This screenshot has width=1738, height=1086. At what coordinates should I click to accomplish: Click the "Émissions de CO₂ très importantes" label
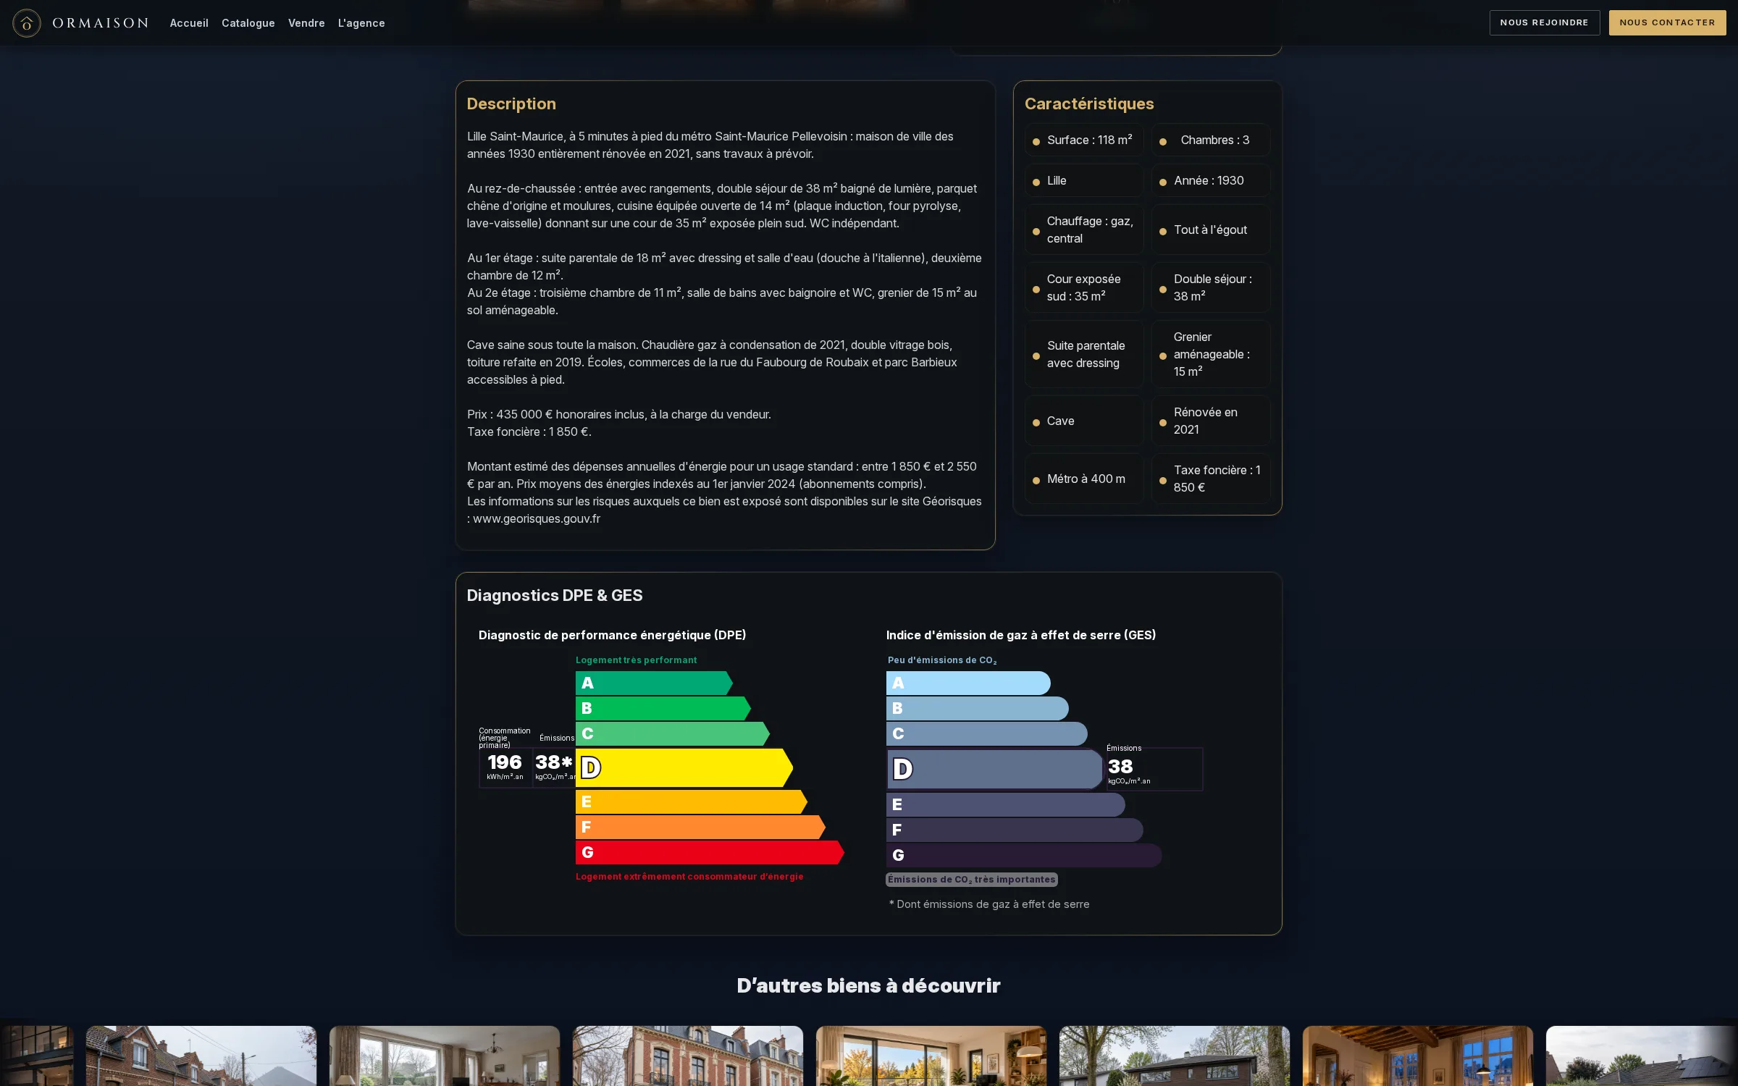click(972, 880)
